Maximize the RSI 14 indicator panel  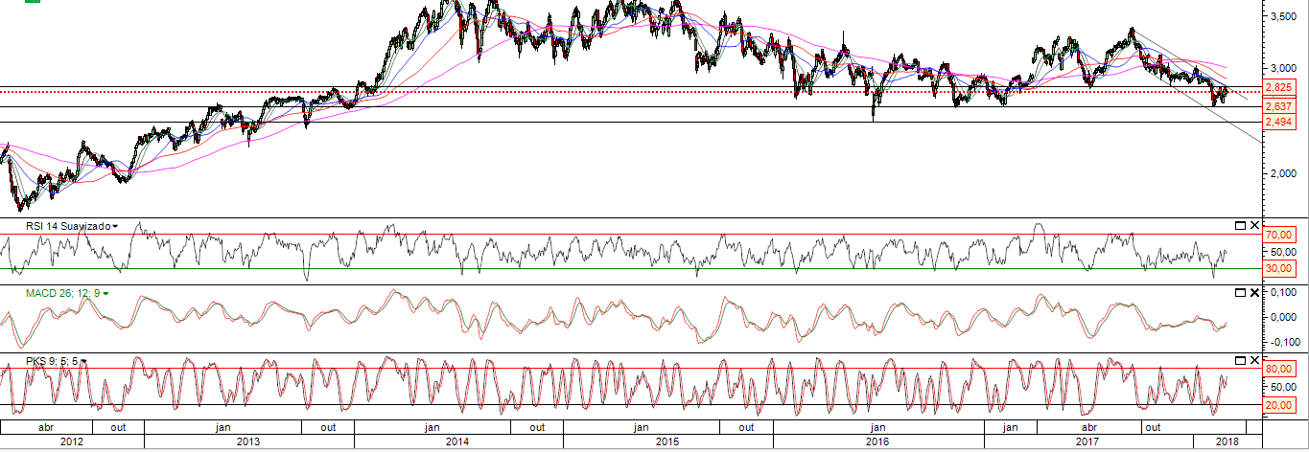(x=1240, y=225)
